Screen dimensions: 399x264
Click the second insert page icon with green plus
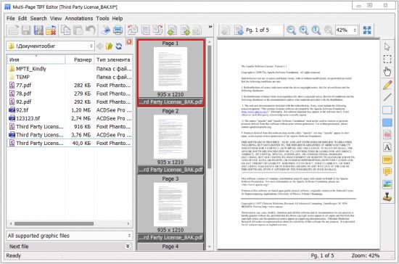tap(185, 30)
